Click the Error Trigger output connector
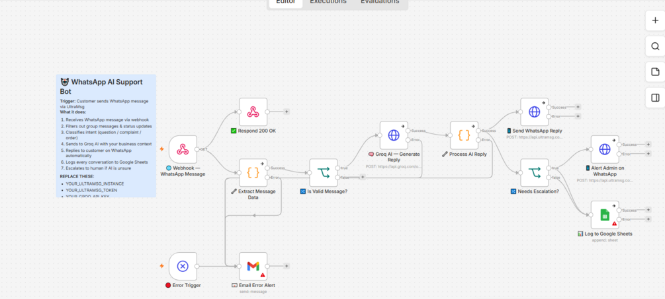This screenshot has height=299, width=665. (x=197, y=267)
